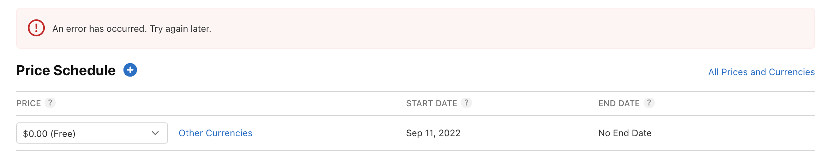The height and width of the screenshot is (163, 832).
Task: Open the PRICE column help question mark
Action: 50,103
